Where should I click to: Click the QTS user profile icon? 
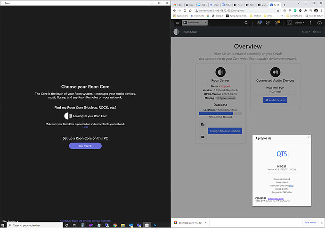(289, 23)
